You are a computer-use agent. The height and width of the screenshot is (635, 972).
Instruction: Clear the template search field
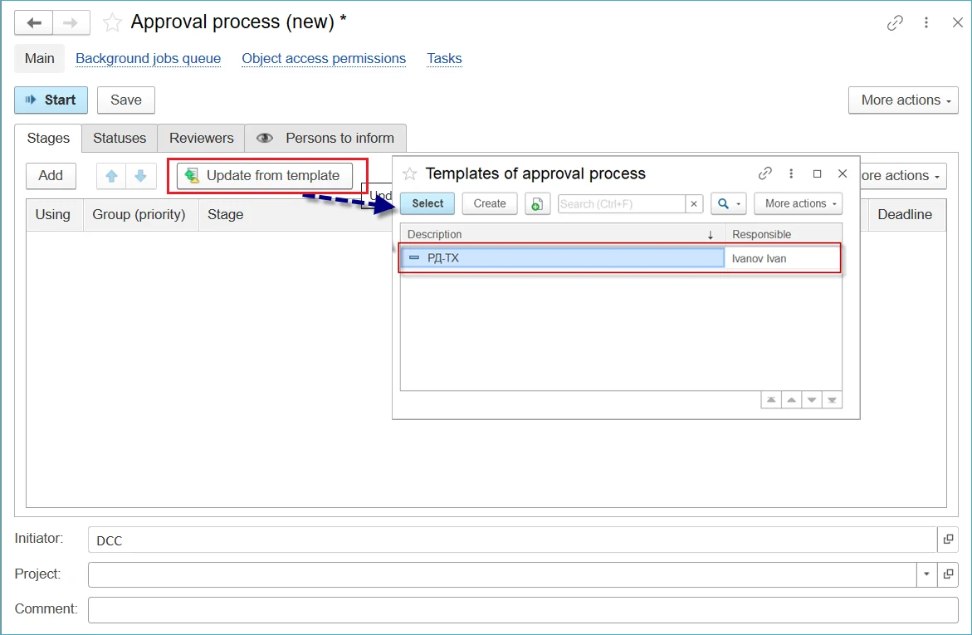click(695, 203)
